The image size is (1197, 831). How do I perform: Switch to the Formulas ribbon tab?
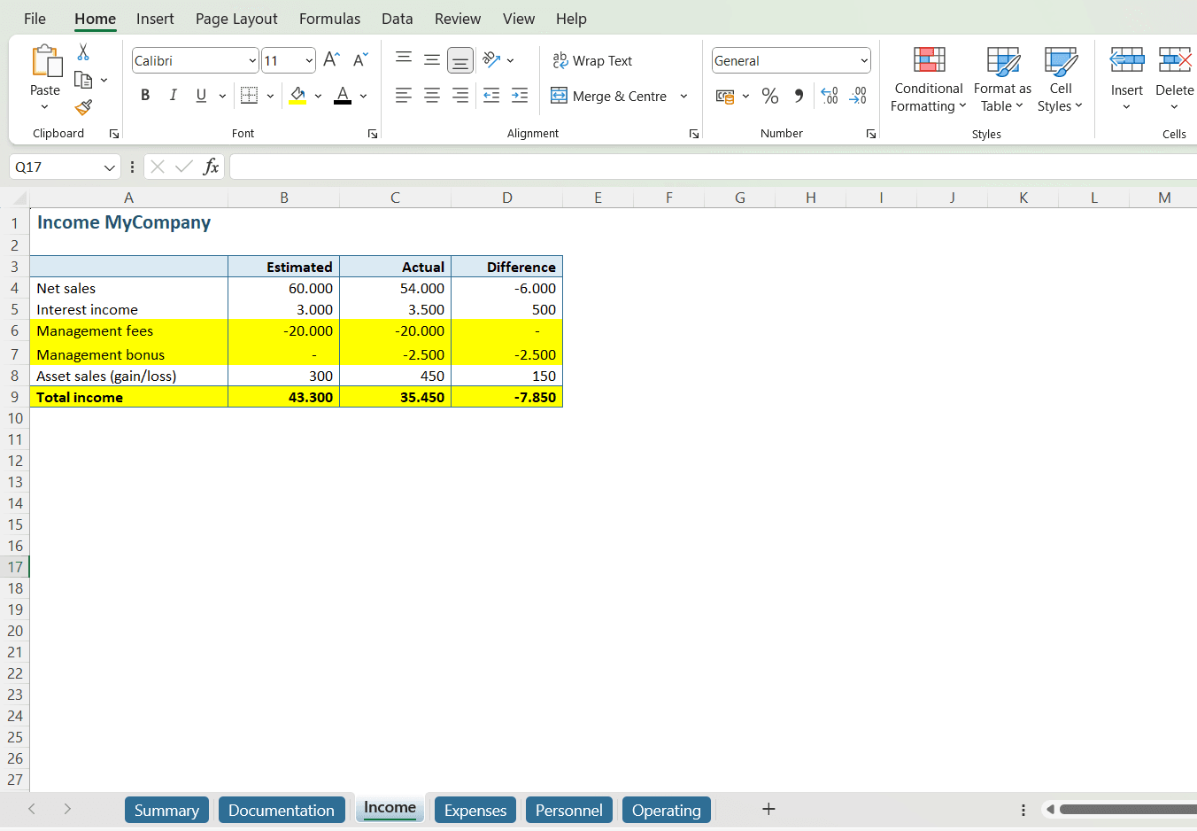[x=329, y=18]
